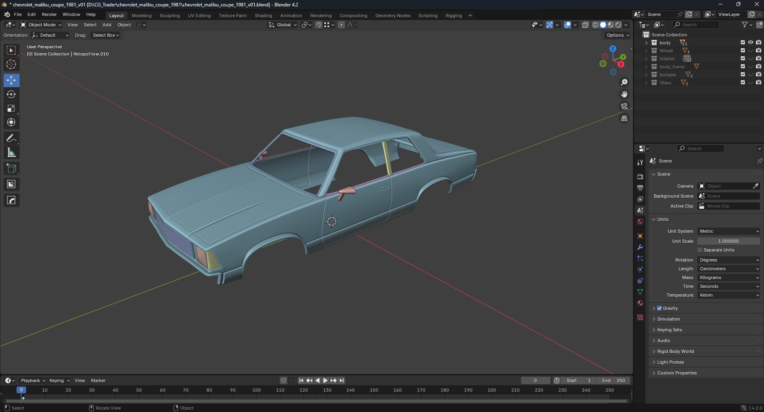Select the Add Cube tool
764x412 pixels.
[11, 168]
